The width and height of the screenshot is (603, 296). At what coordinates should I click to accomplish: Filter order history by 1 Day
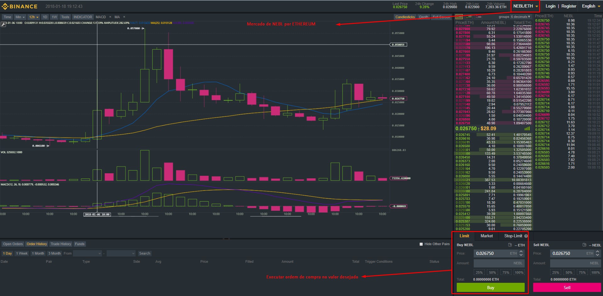7,253
